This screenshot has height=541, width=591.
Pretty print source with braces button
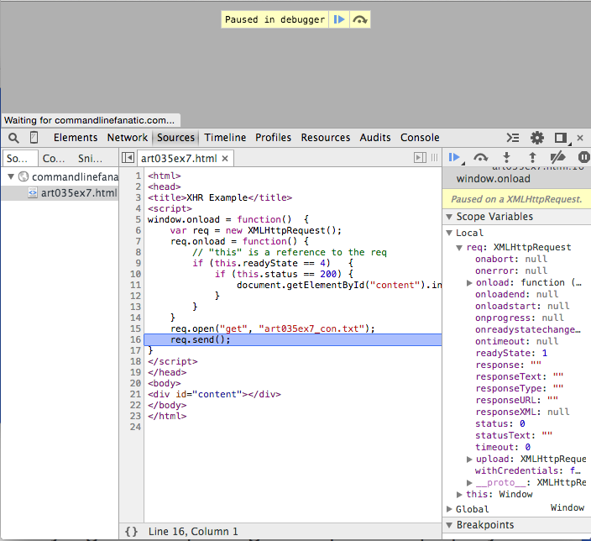click(131, 532)
